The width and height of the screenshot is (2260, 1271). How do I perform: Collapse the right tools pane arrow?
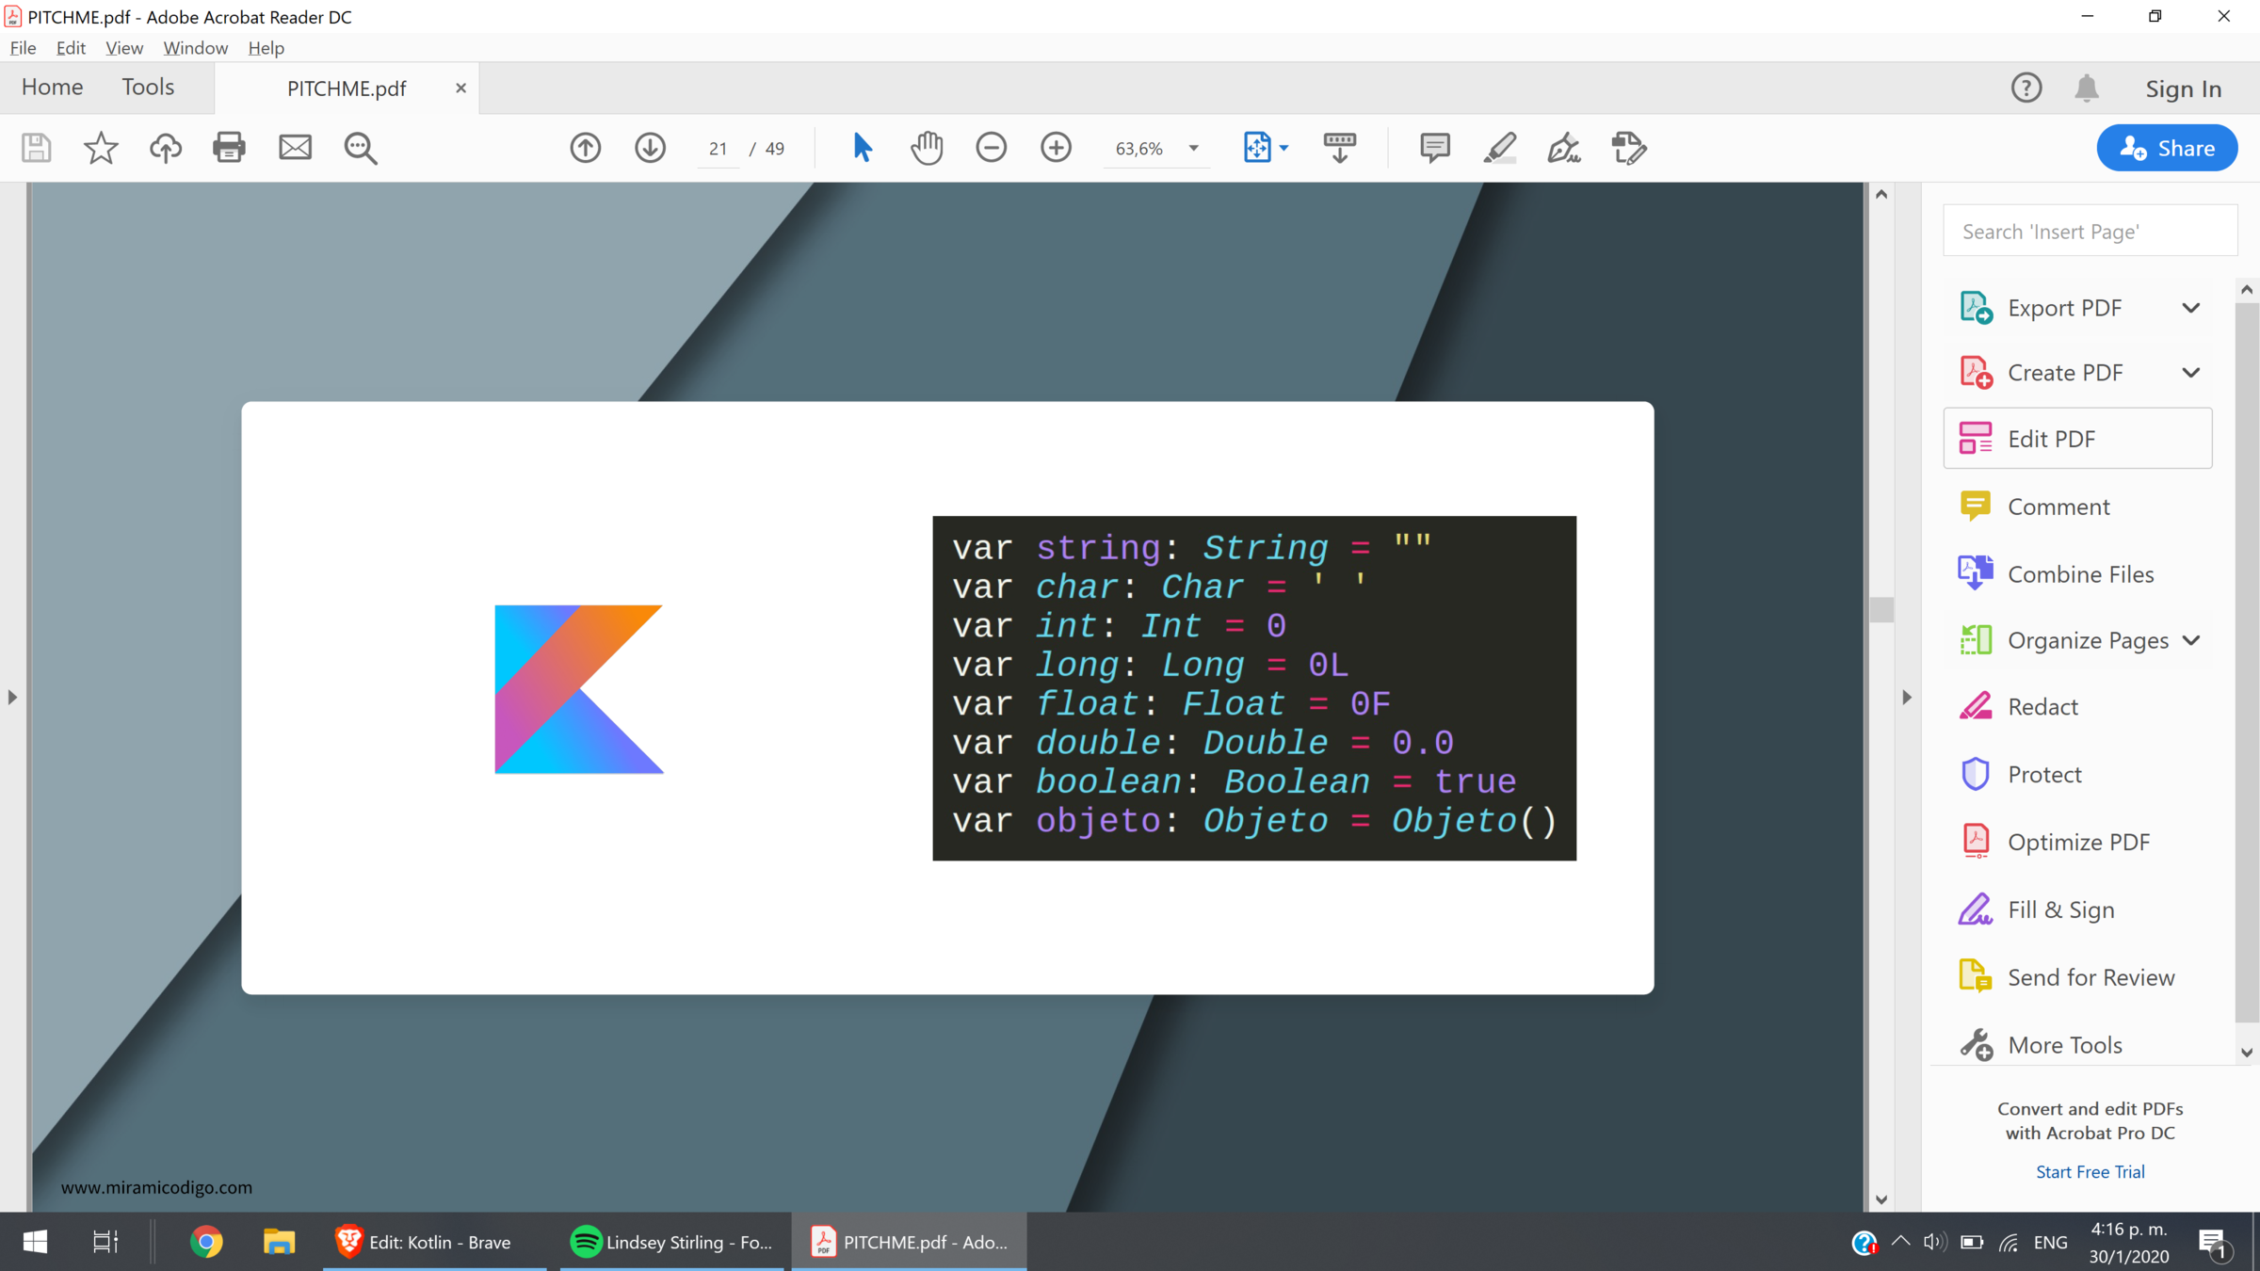tap(1906, 698)
